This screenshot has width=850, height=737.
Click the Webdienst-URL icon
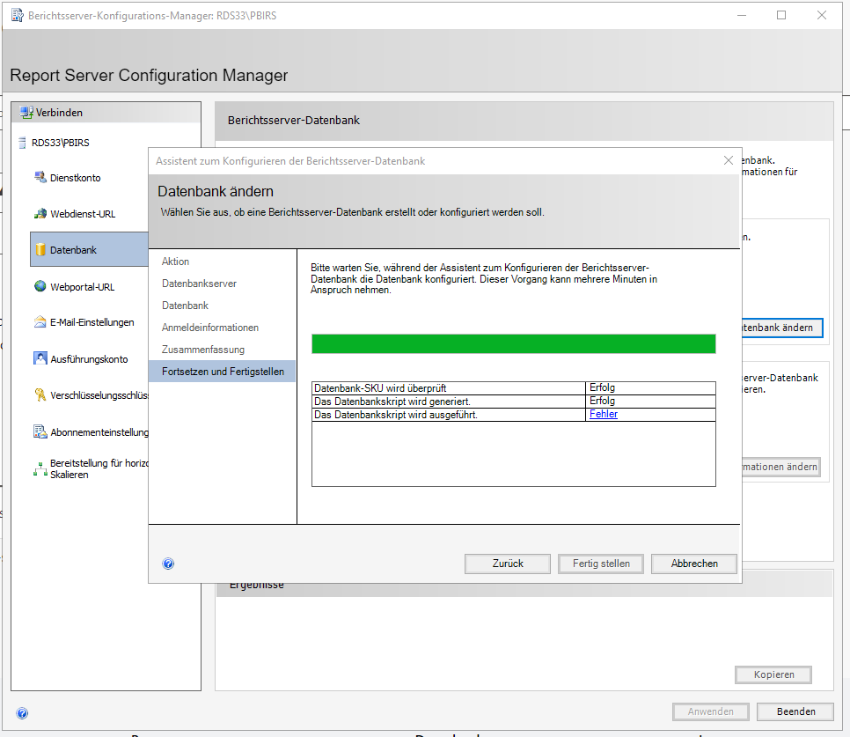click(40, 214)
